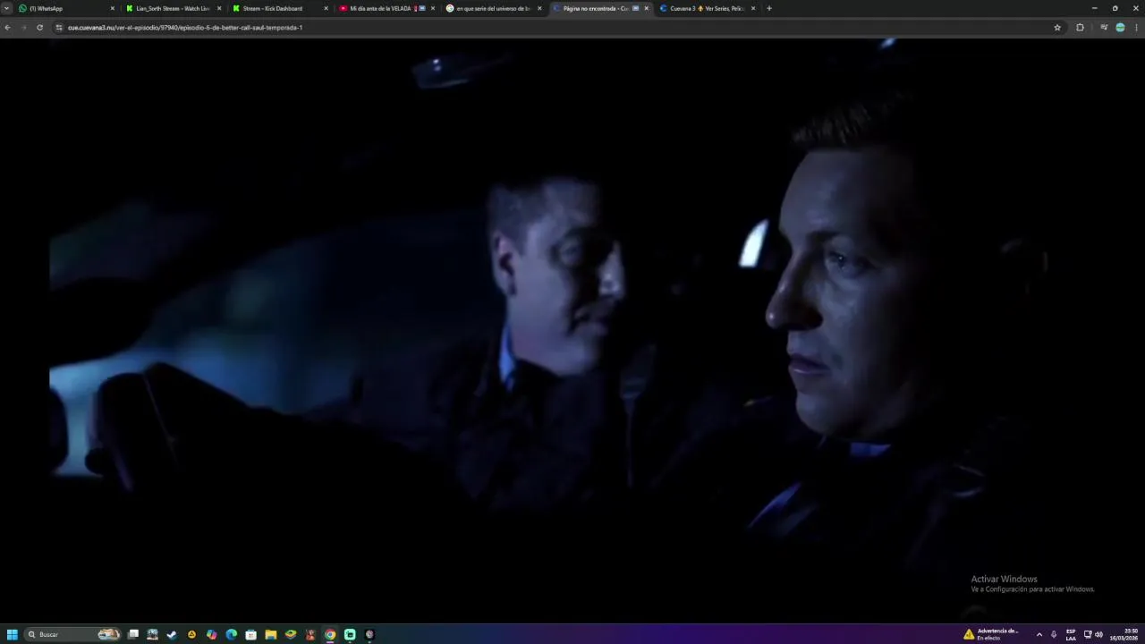Click the microphone tray icon
This screenshot has height=644, width=1145.
point(1054,634)
